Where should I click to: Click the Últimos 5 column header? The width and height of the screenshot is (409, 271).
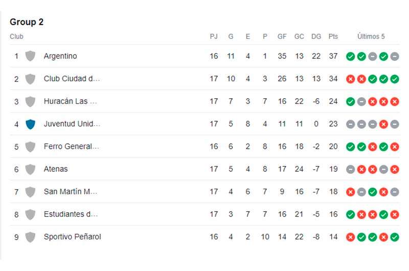(x=371, y=37)
